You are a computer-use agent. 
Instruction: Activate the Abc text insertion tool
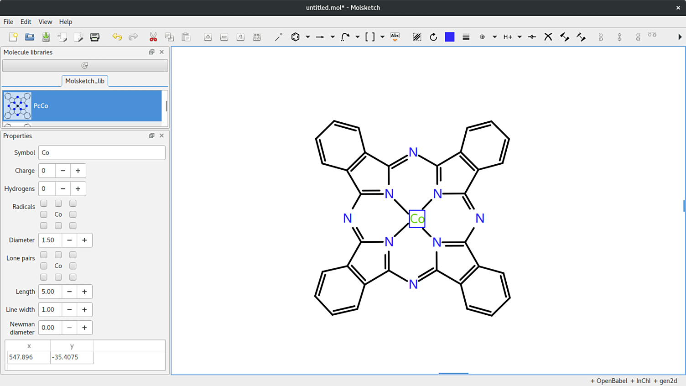395,37
